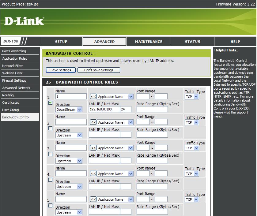Click the DIR-130 product page link
This screenshot has width=257, height=216.
tap(32, 4)
